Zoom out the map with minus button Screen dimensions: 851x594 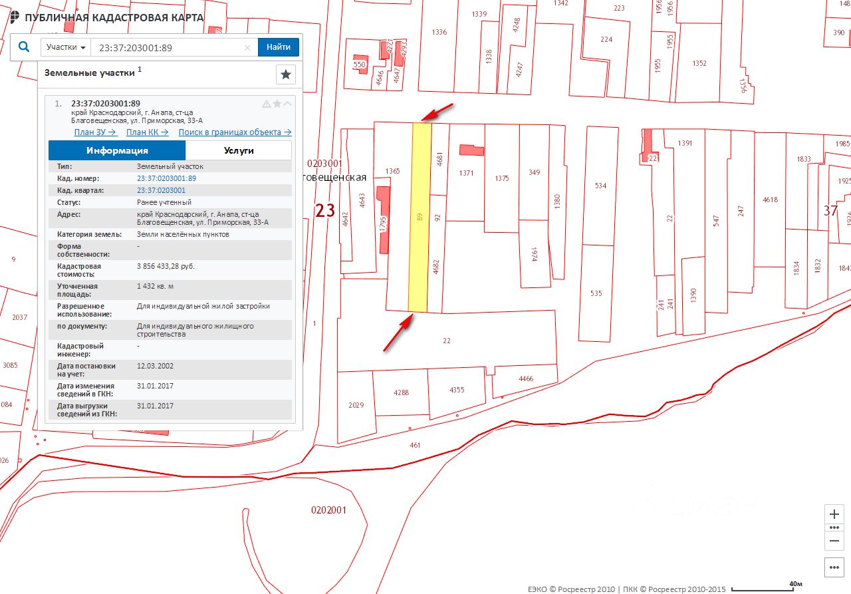(x=834, y=540)
